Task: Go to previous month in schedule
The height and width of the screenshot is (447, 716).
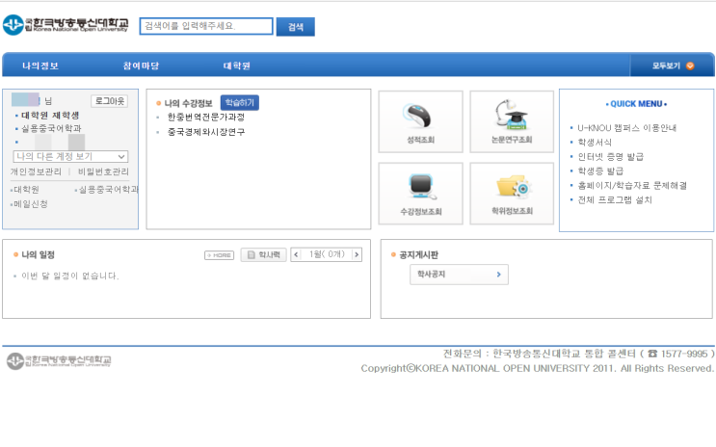Action: (296, 254)
